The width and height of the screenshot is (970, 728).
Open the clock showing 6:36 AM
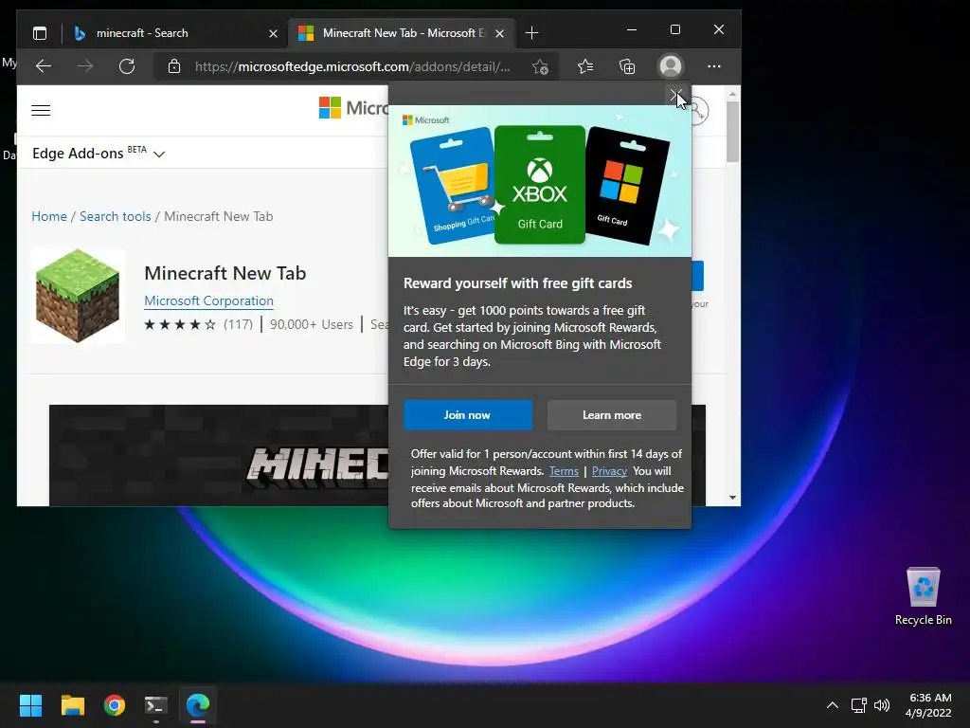point(928,705)
